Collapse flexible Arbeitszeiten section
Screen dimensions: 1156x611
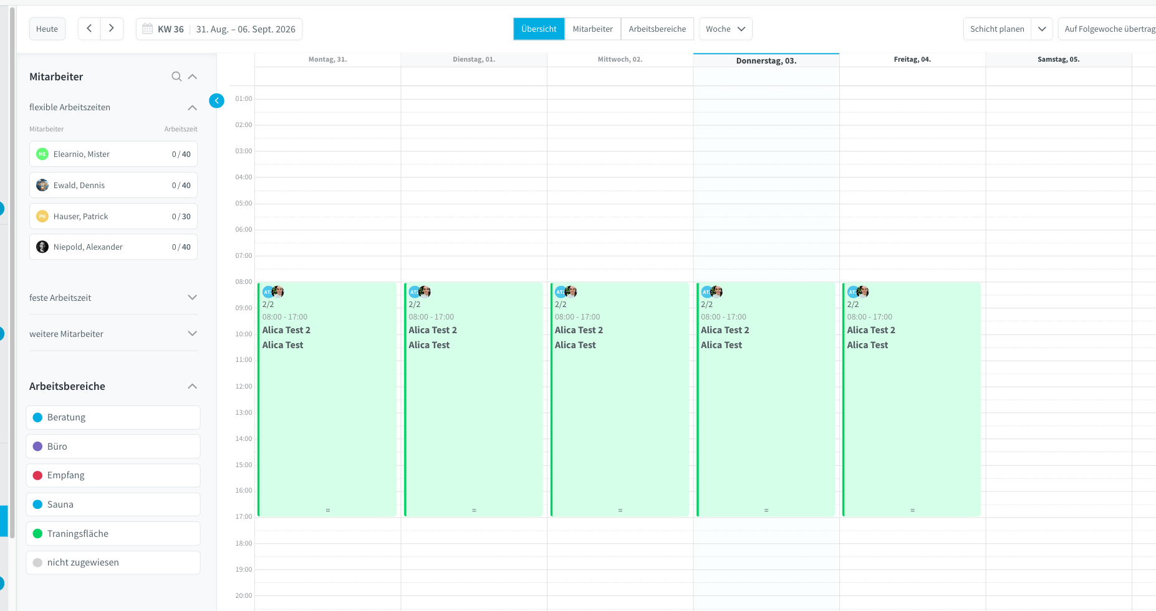(193, 108)
